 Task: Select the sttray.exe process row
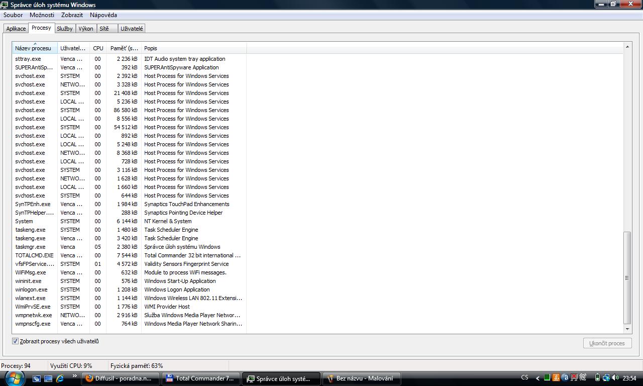pyautogui.click(x=129, y=59)
